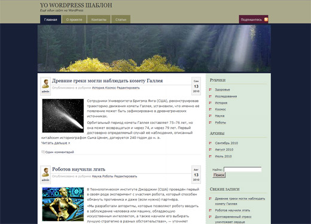
Task: Open recent post Долговременный стресс уничтожает сердце
Action: click(x=233, y=219)
